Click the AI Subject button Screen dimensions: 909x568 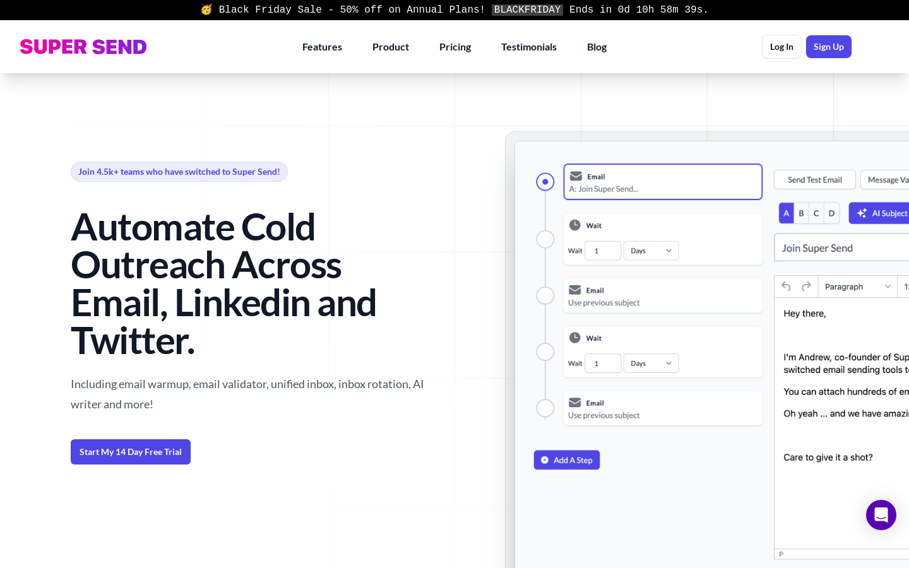879,213
